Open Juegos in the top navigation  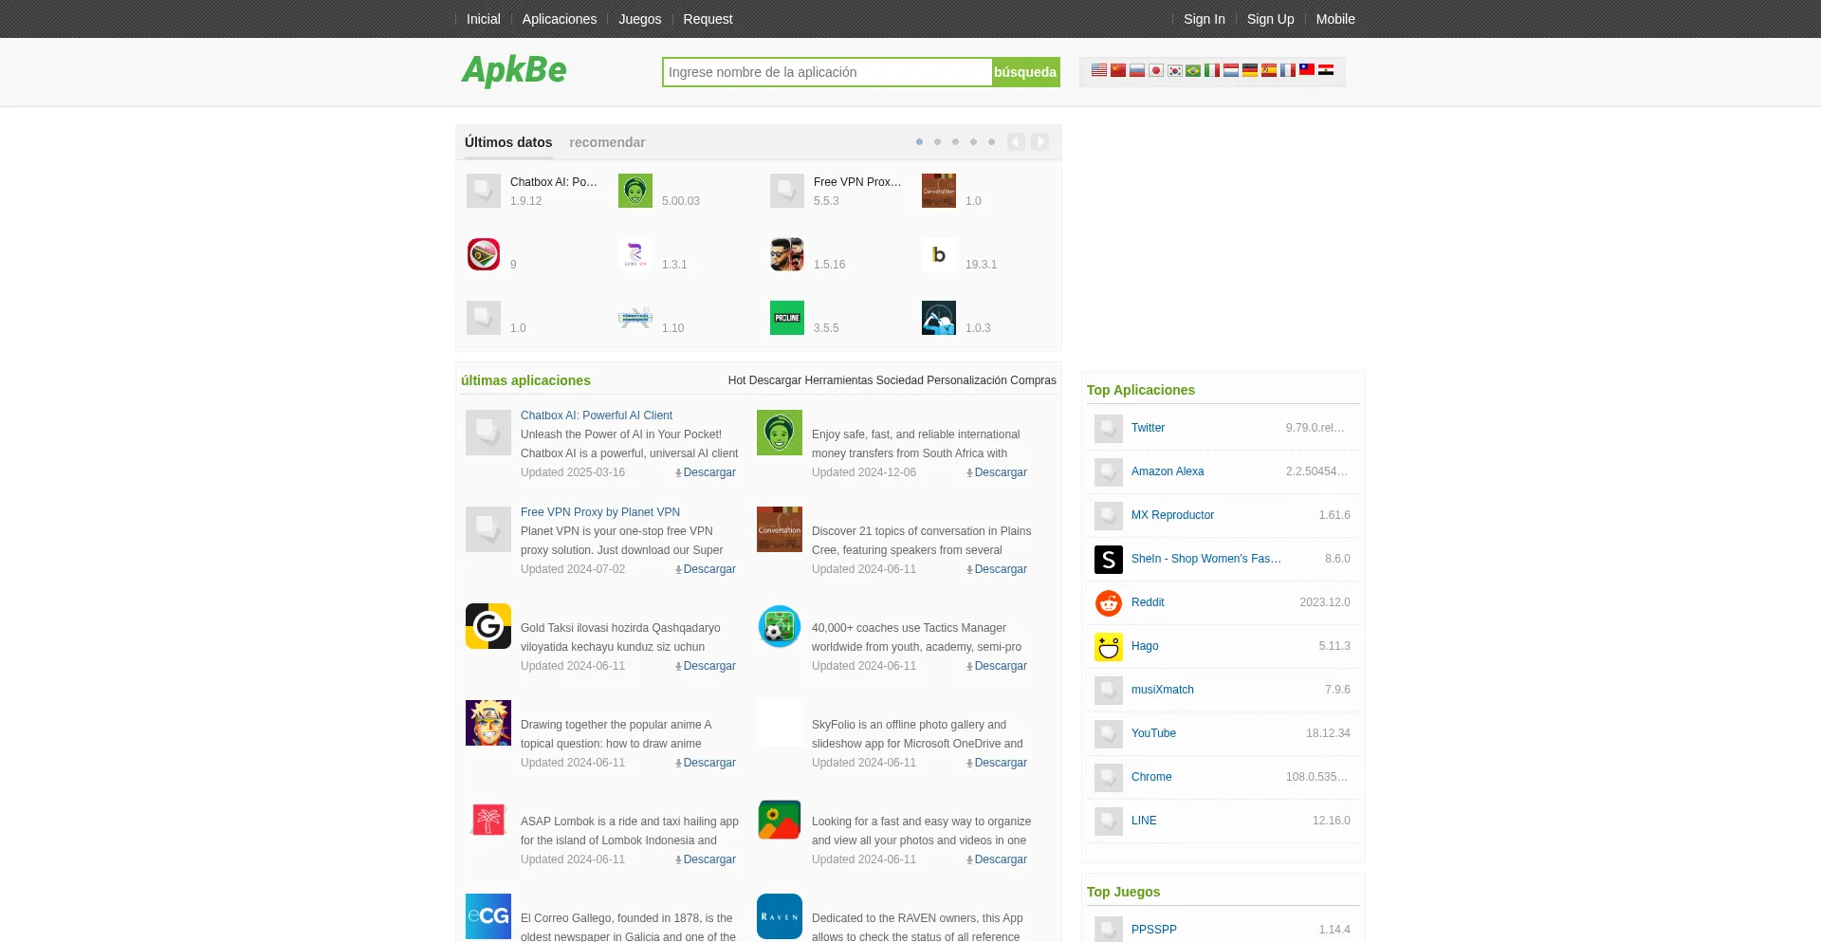pos(639,19)
